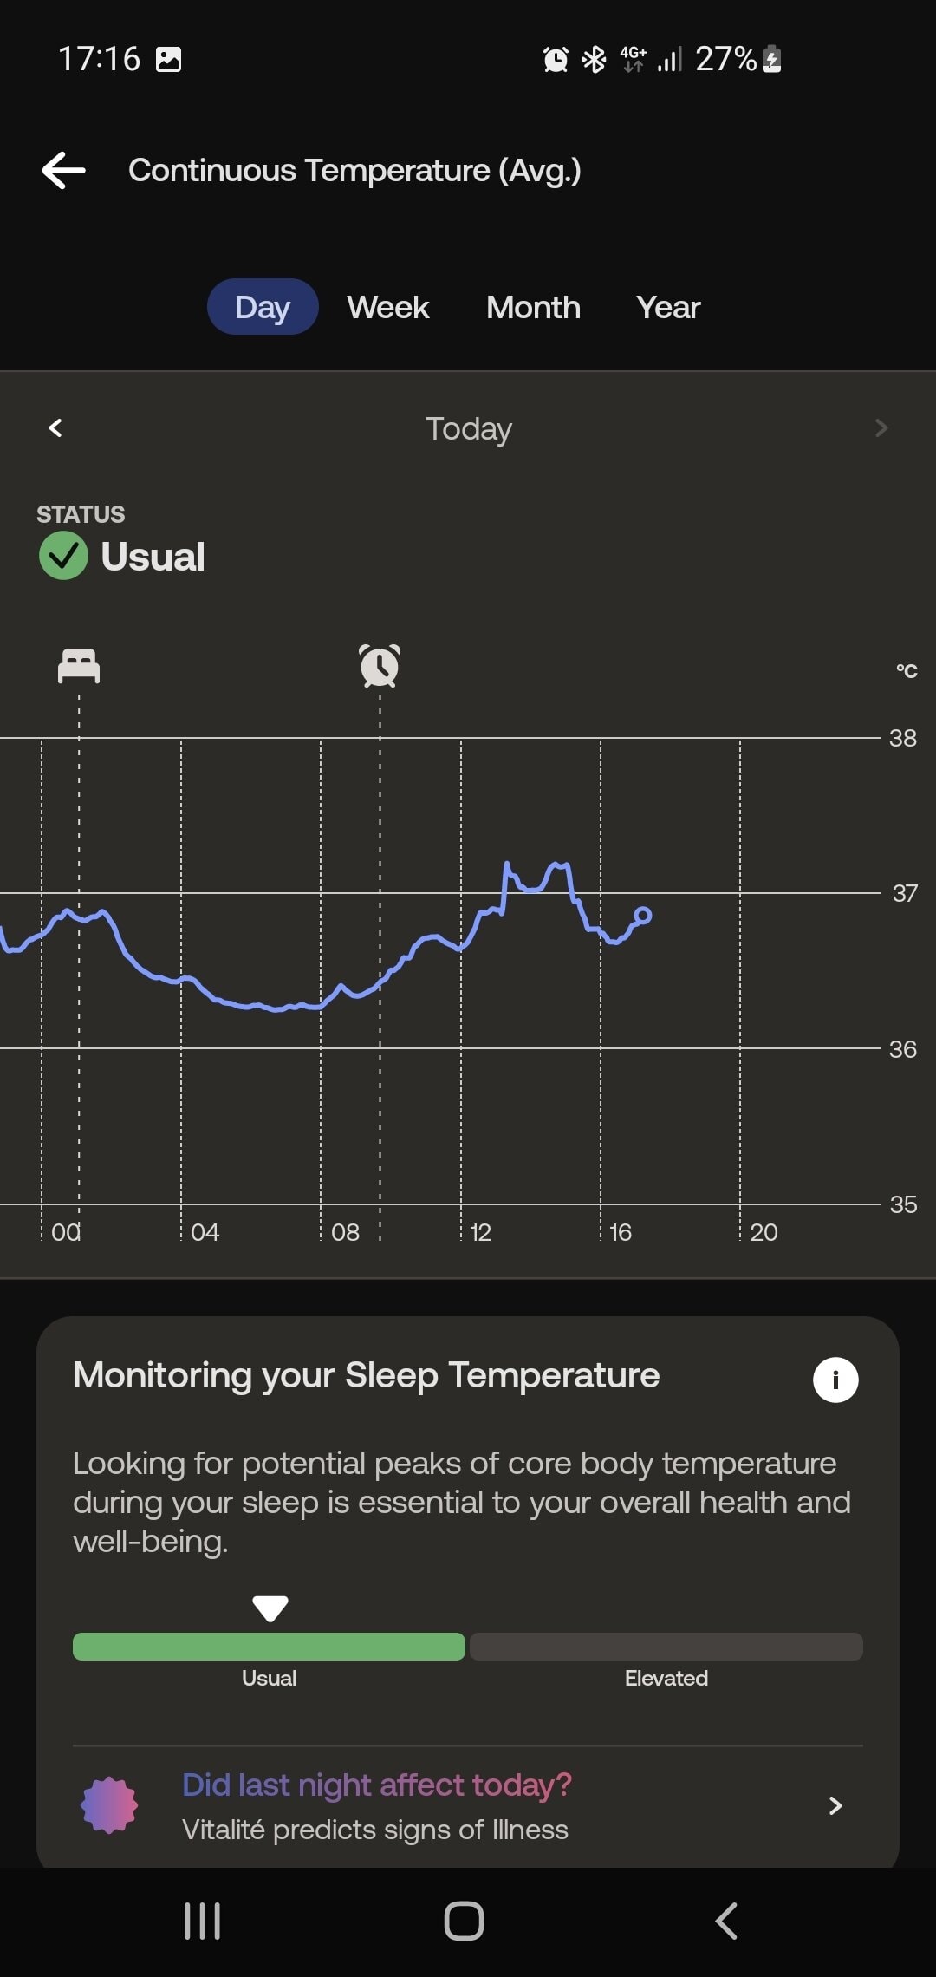The image size is (936, 1977).
Task: Tap the green Usual range bar
Action: (269, 1647)
